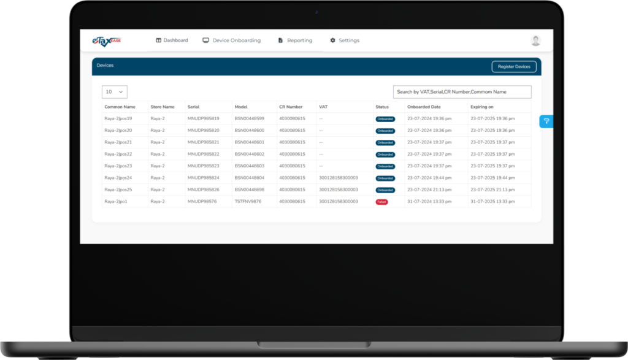Click model BSN00448599

(x=250, y=118)
